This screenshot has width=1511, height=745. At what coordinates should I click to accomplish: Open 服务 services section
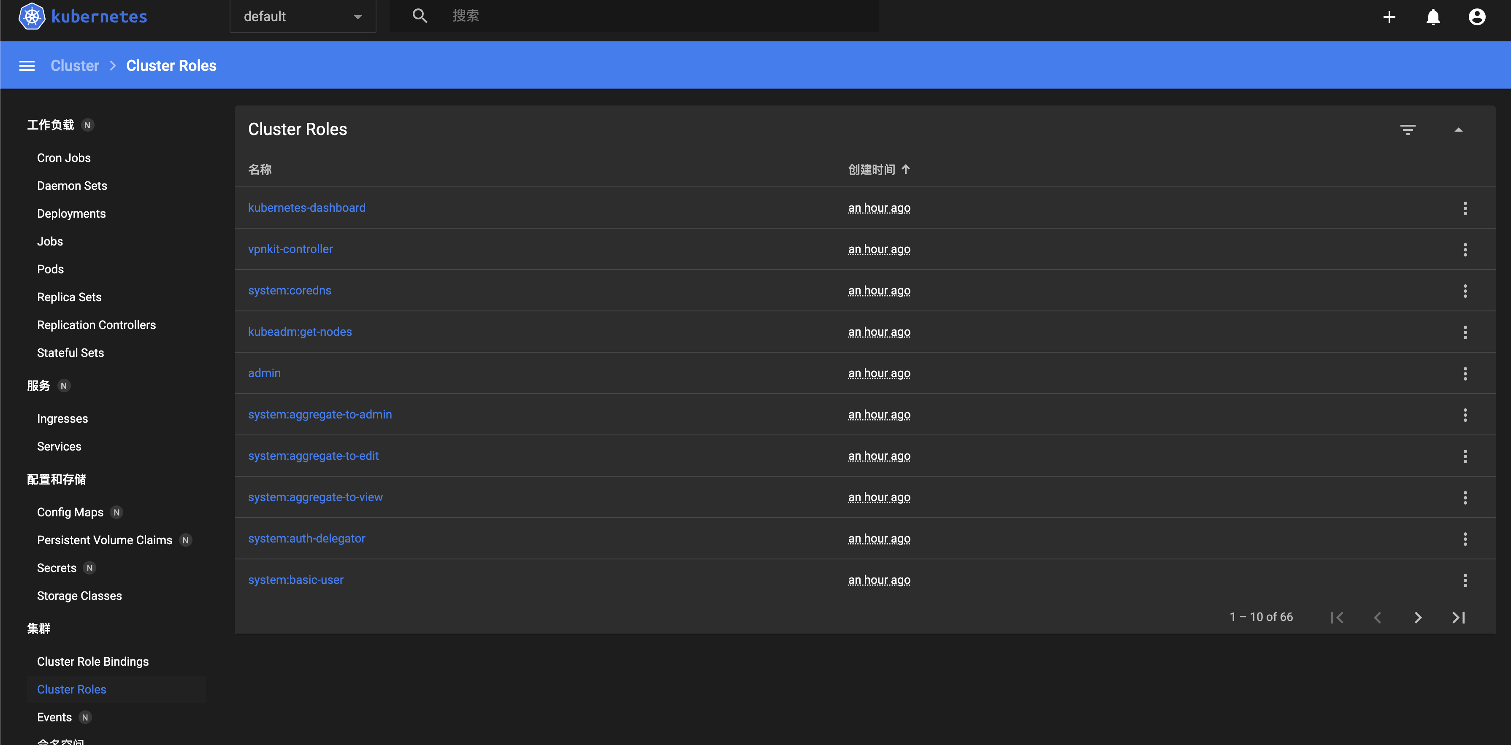click(39, 386)
